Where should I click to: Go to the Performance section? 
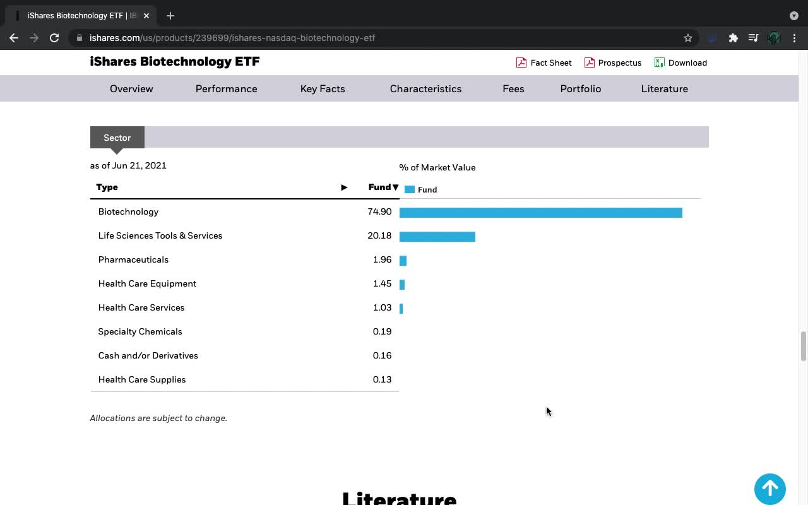[x=226, y=89]
